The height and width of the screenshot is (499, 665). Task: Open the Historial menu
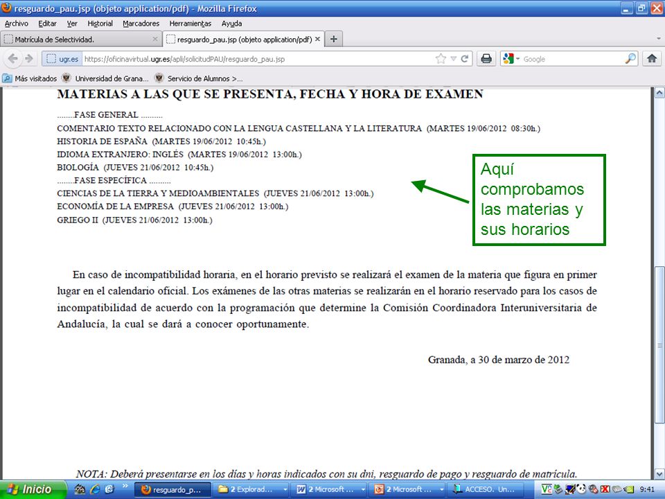100,24
